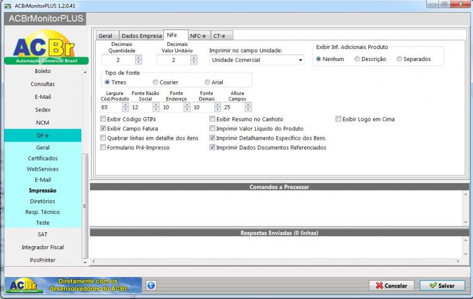
Task: Increase Decimais Quantidade with the up arrow
Action: pos(139,57)
